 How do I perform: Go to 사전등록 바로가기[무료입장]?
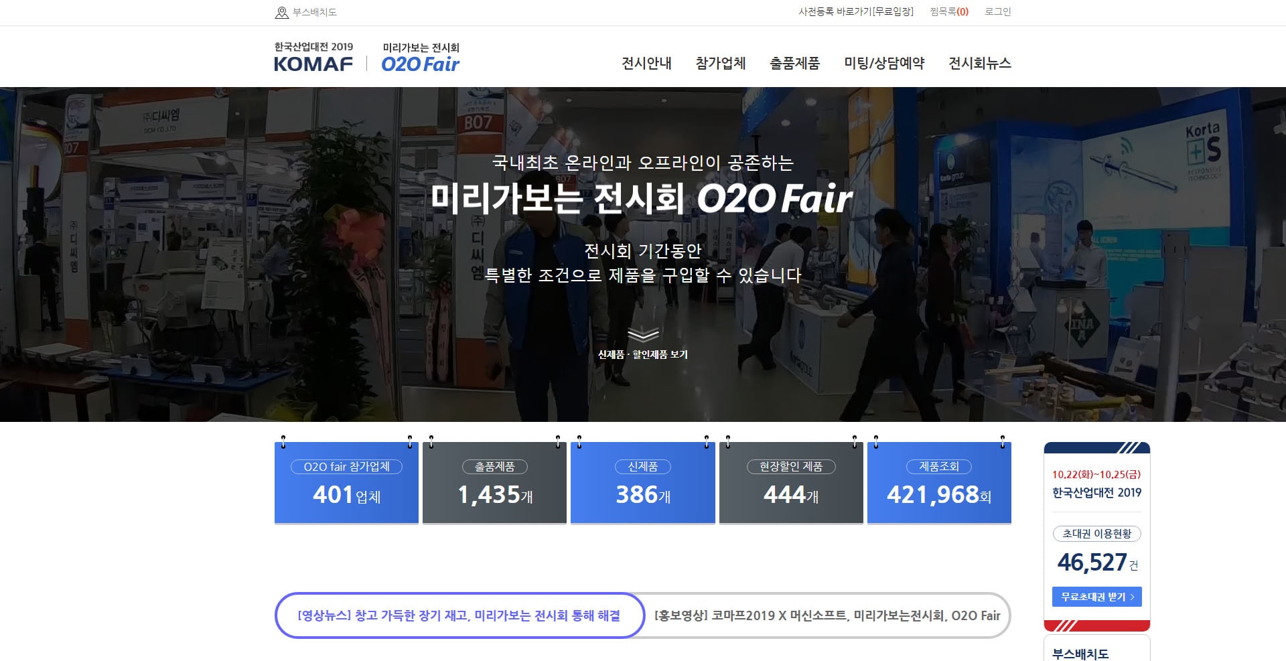[856, 12]
